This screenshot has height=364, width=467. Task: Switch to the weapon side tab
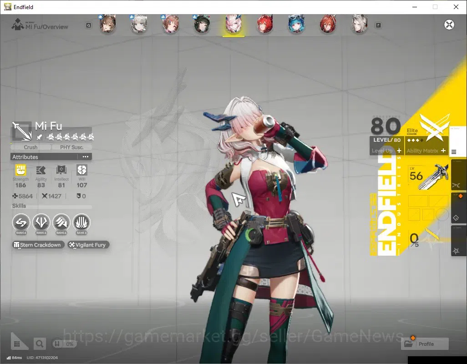[459, 175]
